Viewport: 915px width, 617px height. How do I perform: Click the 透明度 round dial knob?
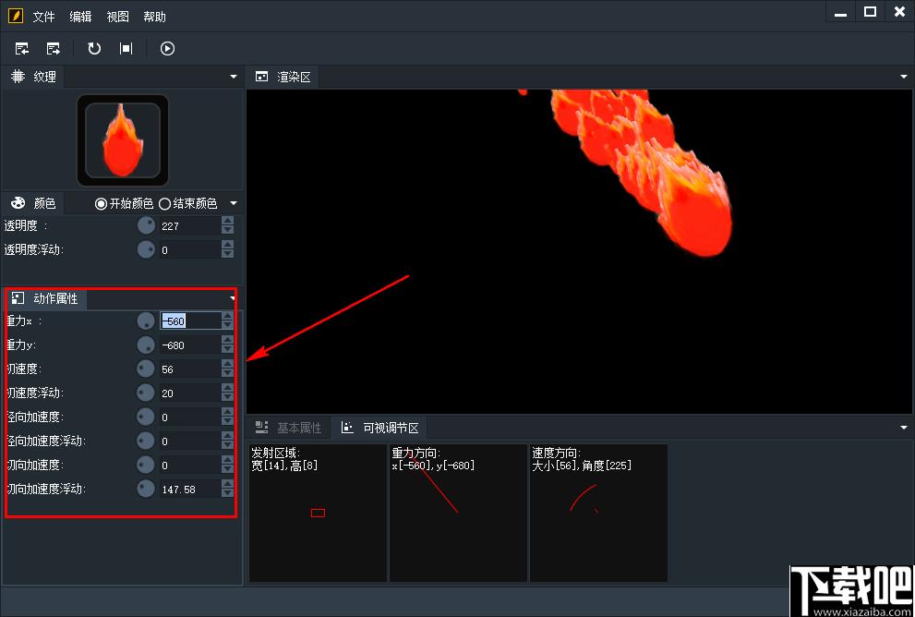point(146,225)
